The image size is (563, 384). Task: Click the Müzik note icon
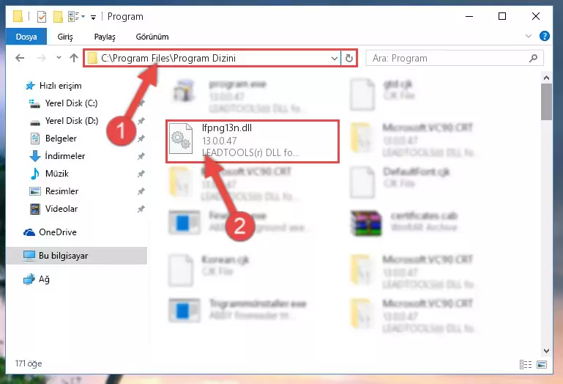pyautogui.click(x=35, y=174)
